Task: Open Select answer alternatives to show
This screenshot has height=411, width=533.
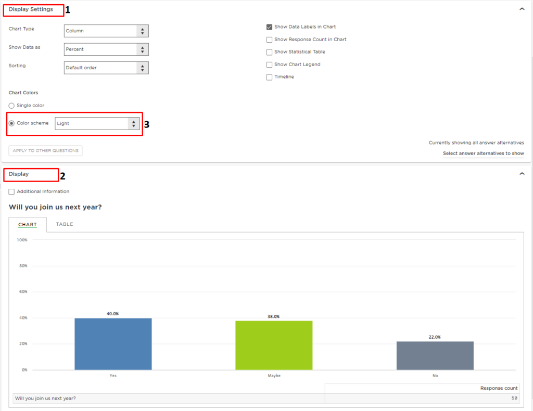Action: pos(483,153)
